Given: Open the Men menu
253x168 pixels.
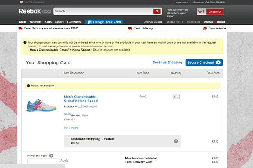Looking at the screenshot, I should click(x=23, y=22).
